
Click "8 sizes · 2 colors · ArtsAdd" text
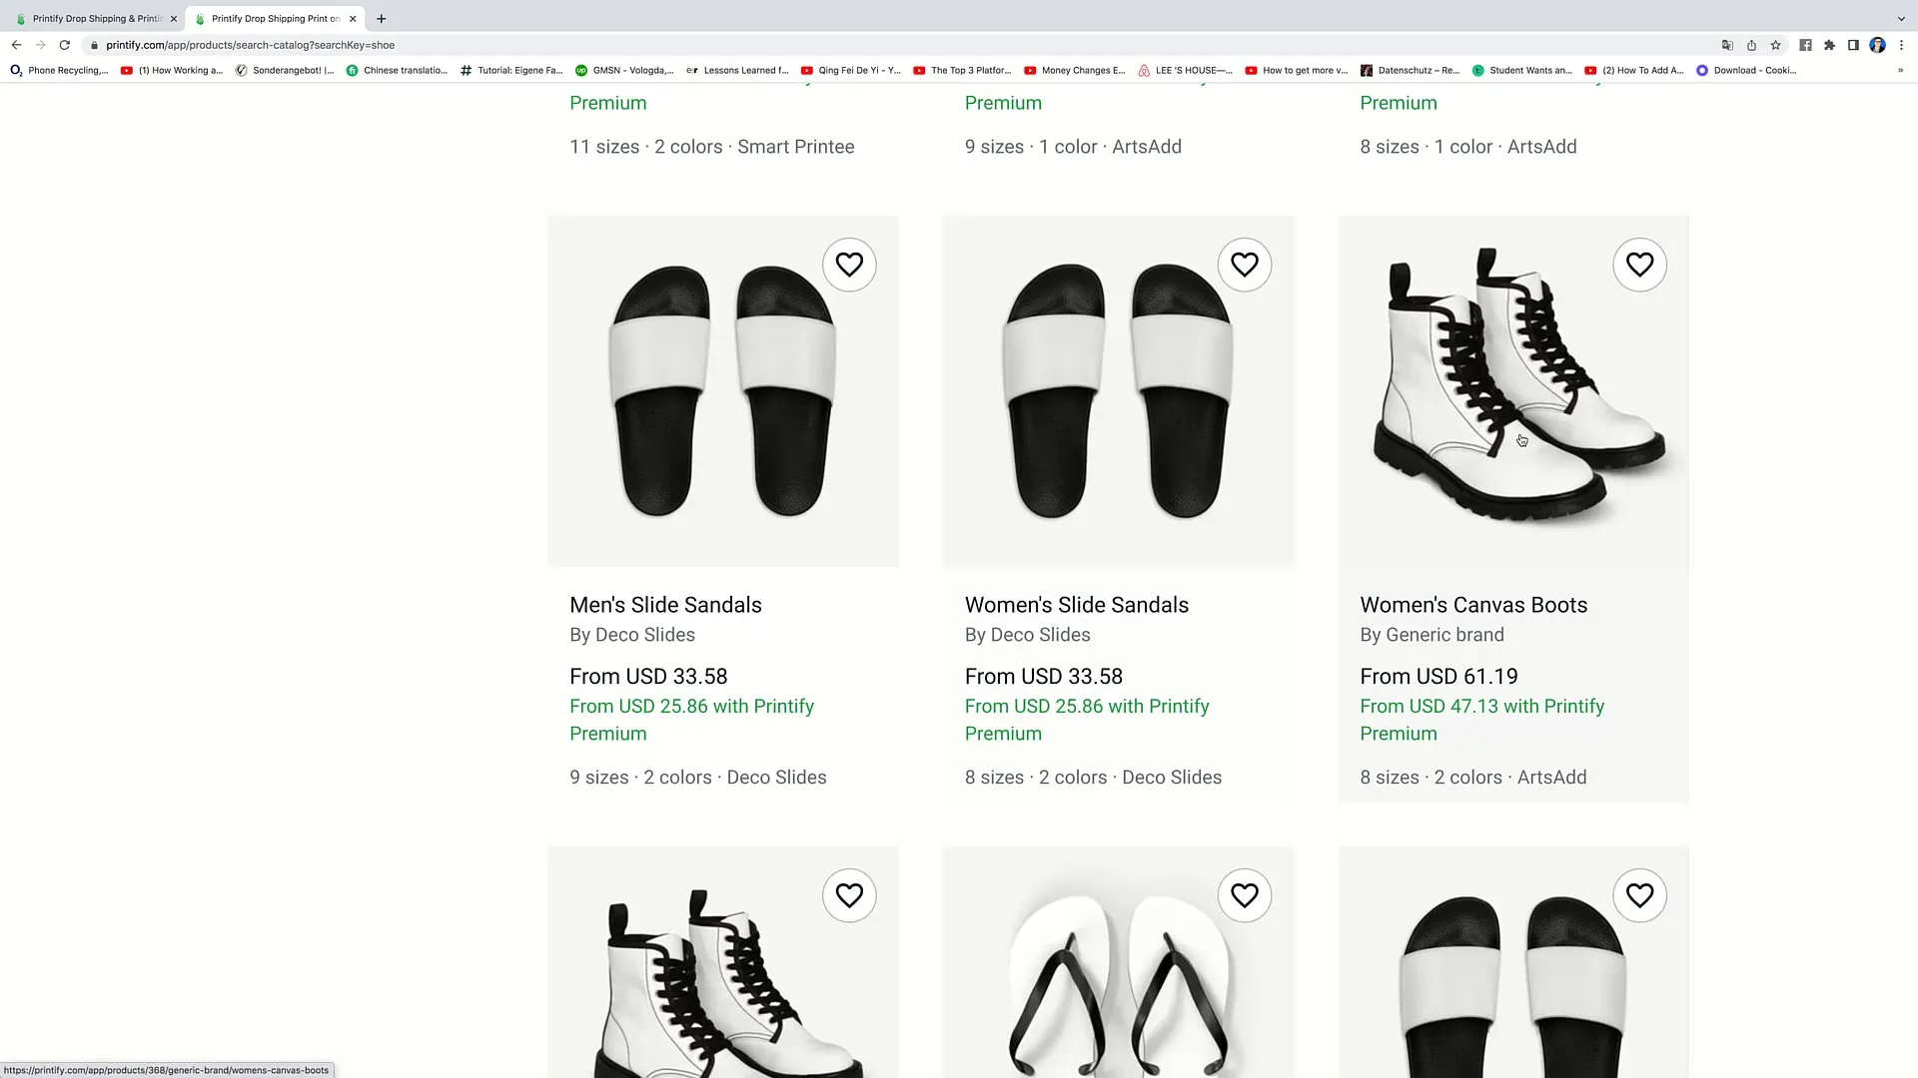(1473, 778)
